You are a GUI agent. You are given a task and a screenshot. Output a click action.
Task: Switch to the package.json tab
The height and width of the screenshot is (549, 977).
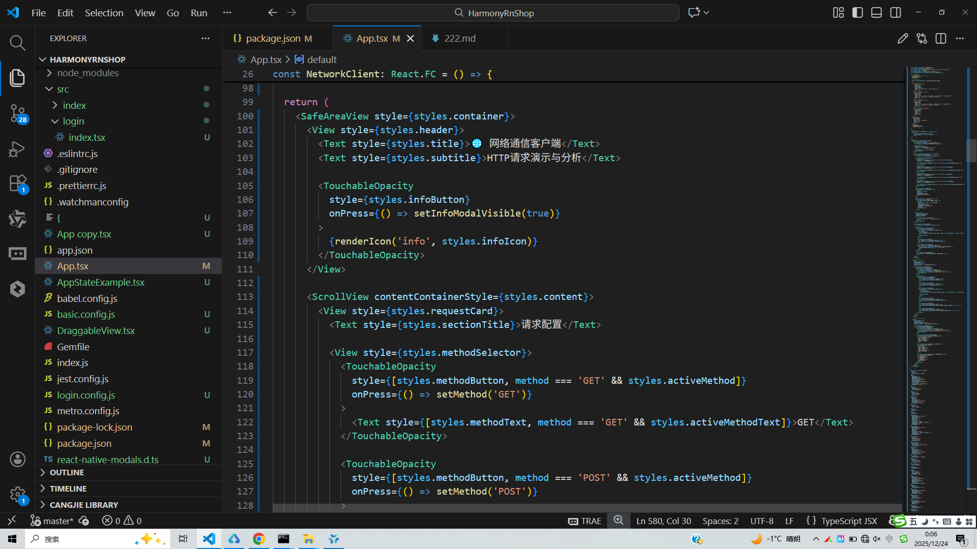(273, 39)
